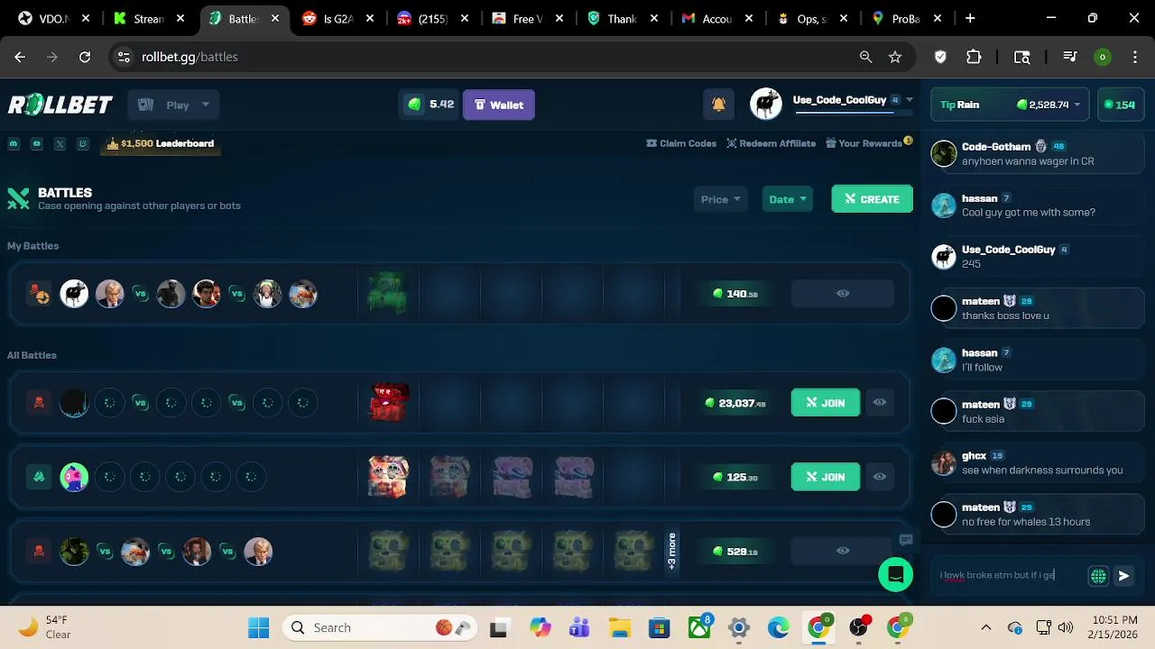Open the live support chat bubble
1155x649 pixels.
pyautogui.click(x=895, y=574)
